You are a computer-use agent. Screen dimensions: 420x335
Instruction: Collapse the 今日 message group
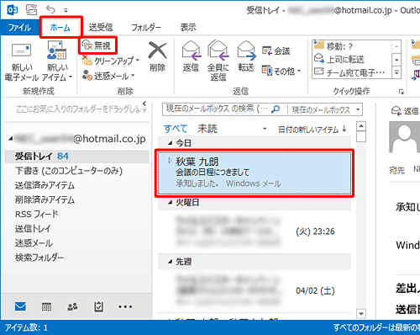point(170,143)
